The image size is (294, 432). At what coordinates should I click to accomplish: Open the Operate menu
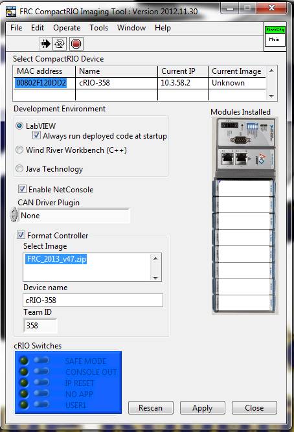(67, 28)
